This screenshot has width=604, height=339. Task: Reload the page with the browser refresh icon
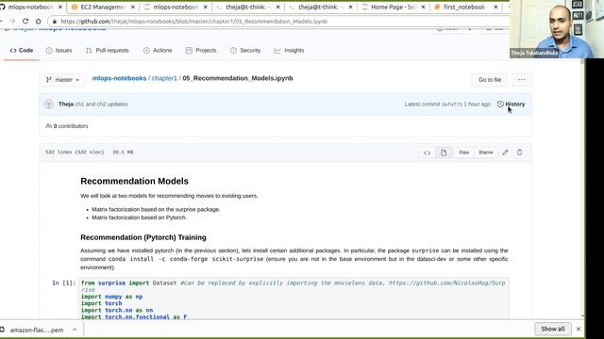pyautogui.click(x=25, y=21)
